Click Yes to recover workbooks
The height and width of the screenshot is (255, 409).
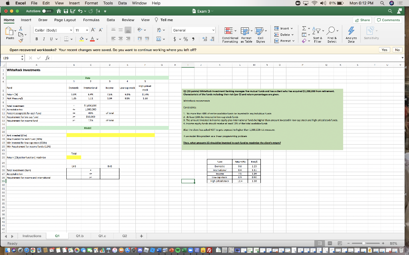point(384,50)
